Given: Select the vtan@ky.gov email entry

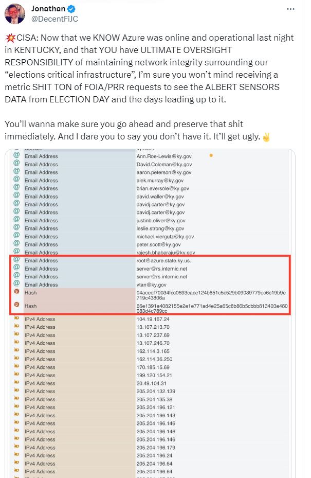Looking at the screenshot, I should click(x=152, y=285).
